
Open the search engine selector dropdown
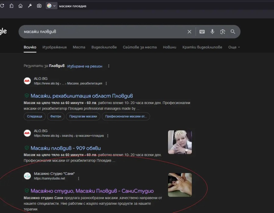pos(51,6)
